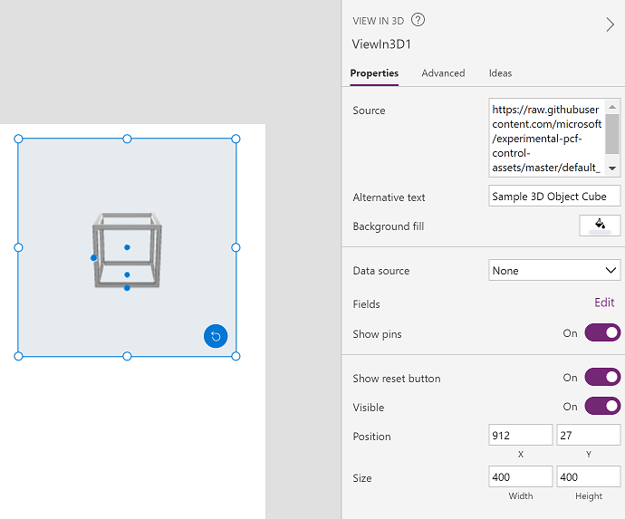Image resolution: width=625 pixels, height=519 pixels.
Task: Toggle the Visible switch off
Action: [x=602, y=406]
